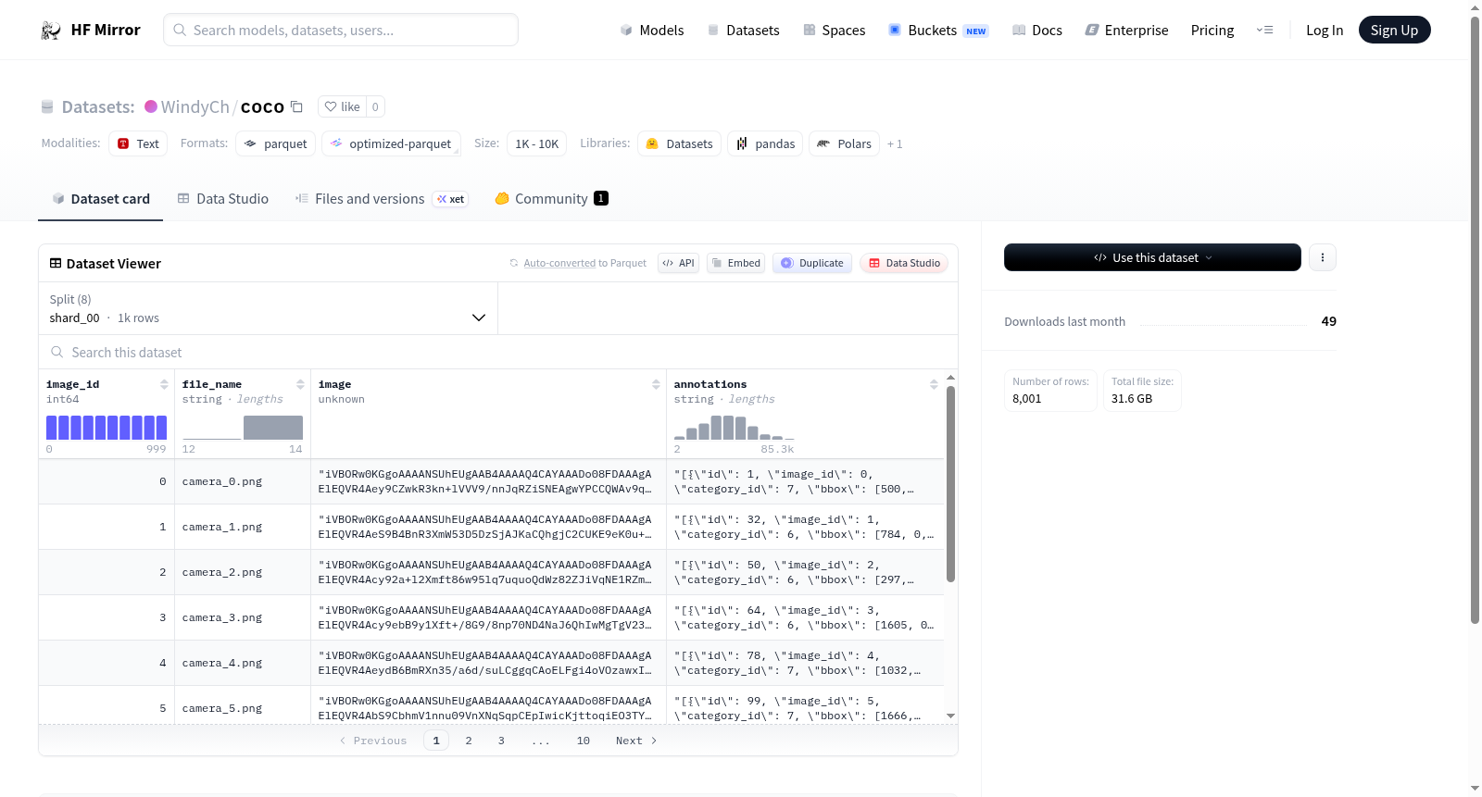Open the red Data Studio button
1482x797 pixels.
pyautogui.click(x=904, y=263)
